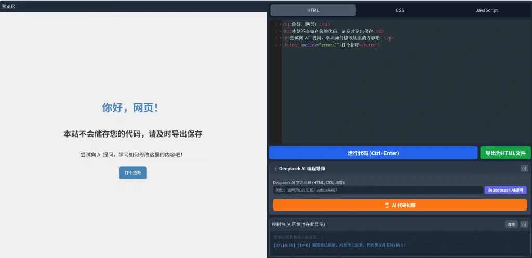
Task: Toggle the fold arrow on code line 4
Action: coord(280,45)
